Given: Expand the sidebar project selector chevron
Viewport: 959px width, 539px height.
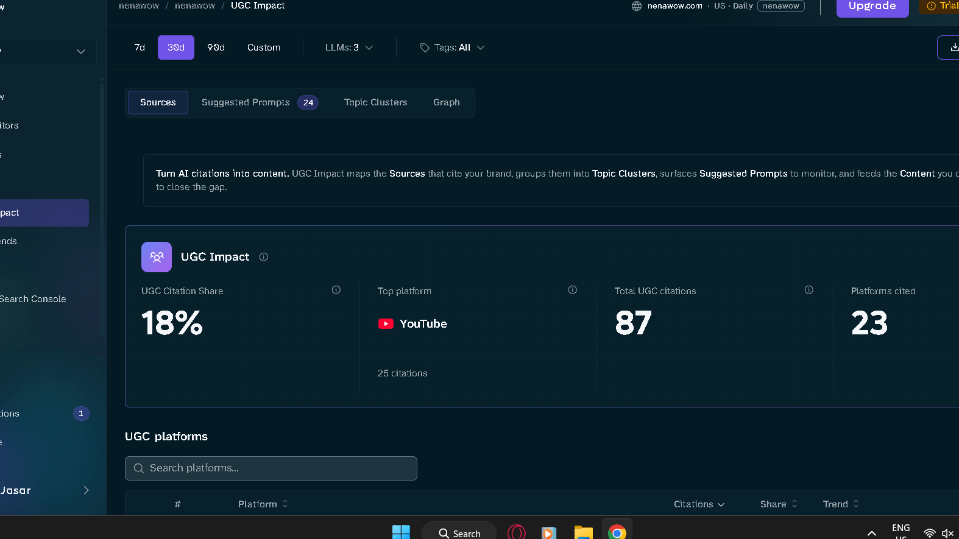Looking at the screenshot, I should 81,52.
